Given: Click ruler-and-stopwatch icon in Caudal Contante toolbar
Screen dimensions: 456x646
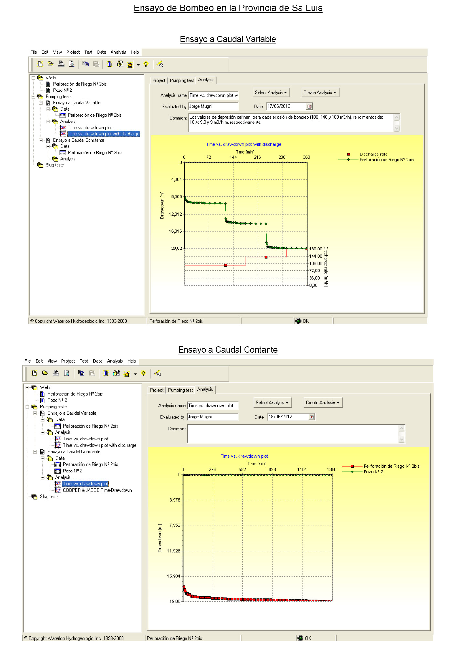Looking at the screenshot, I should pos(158,374).
